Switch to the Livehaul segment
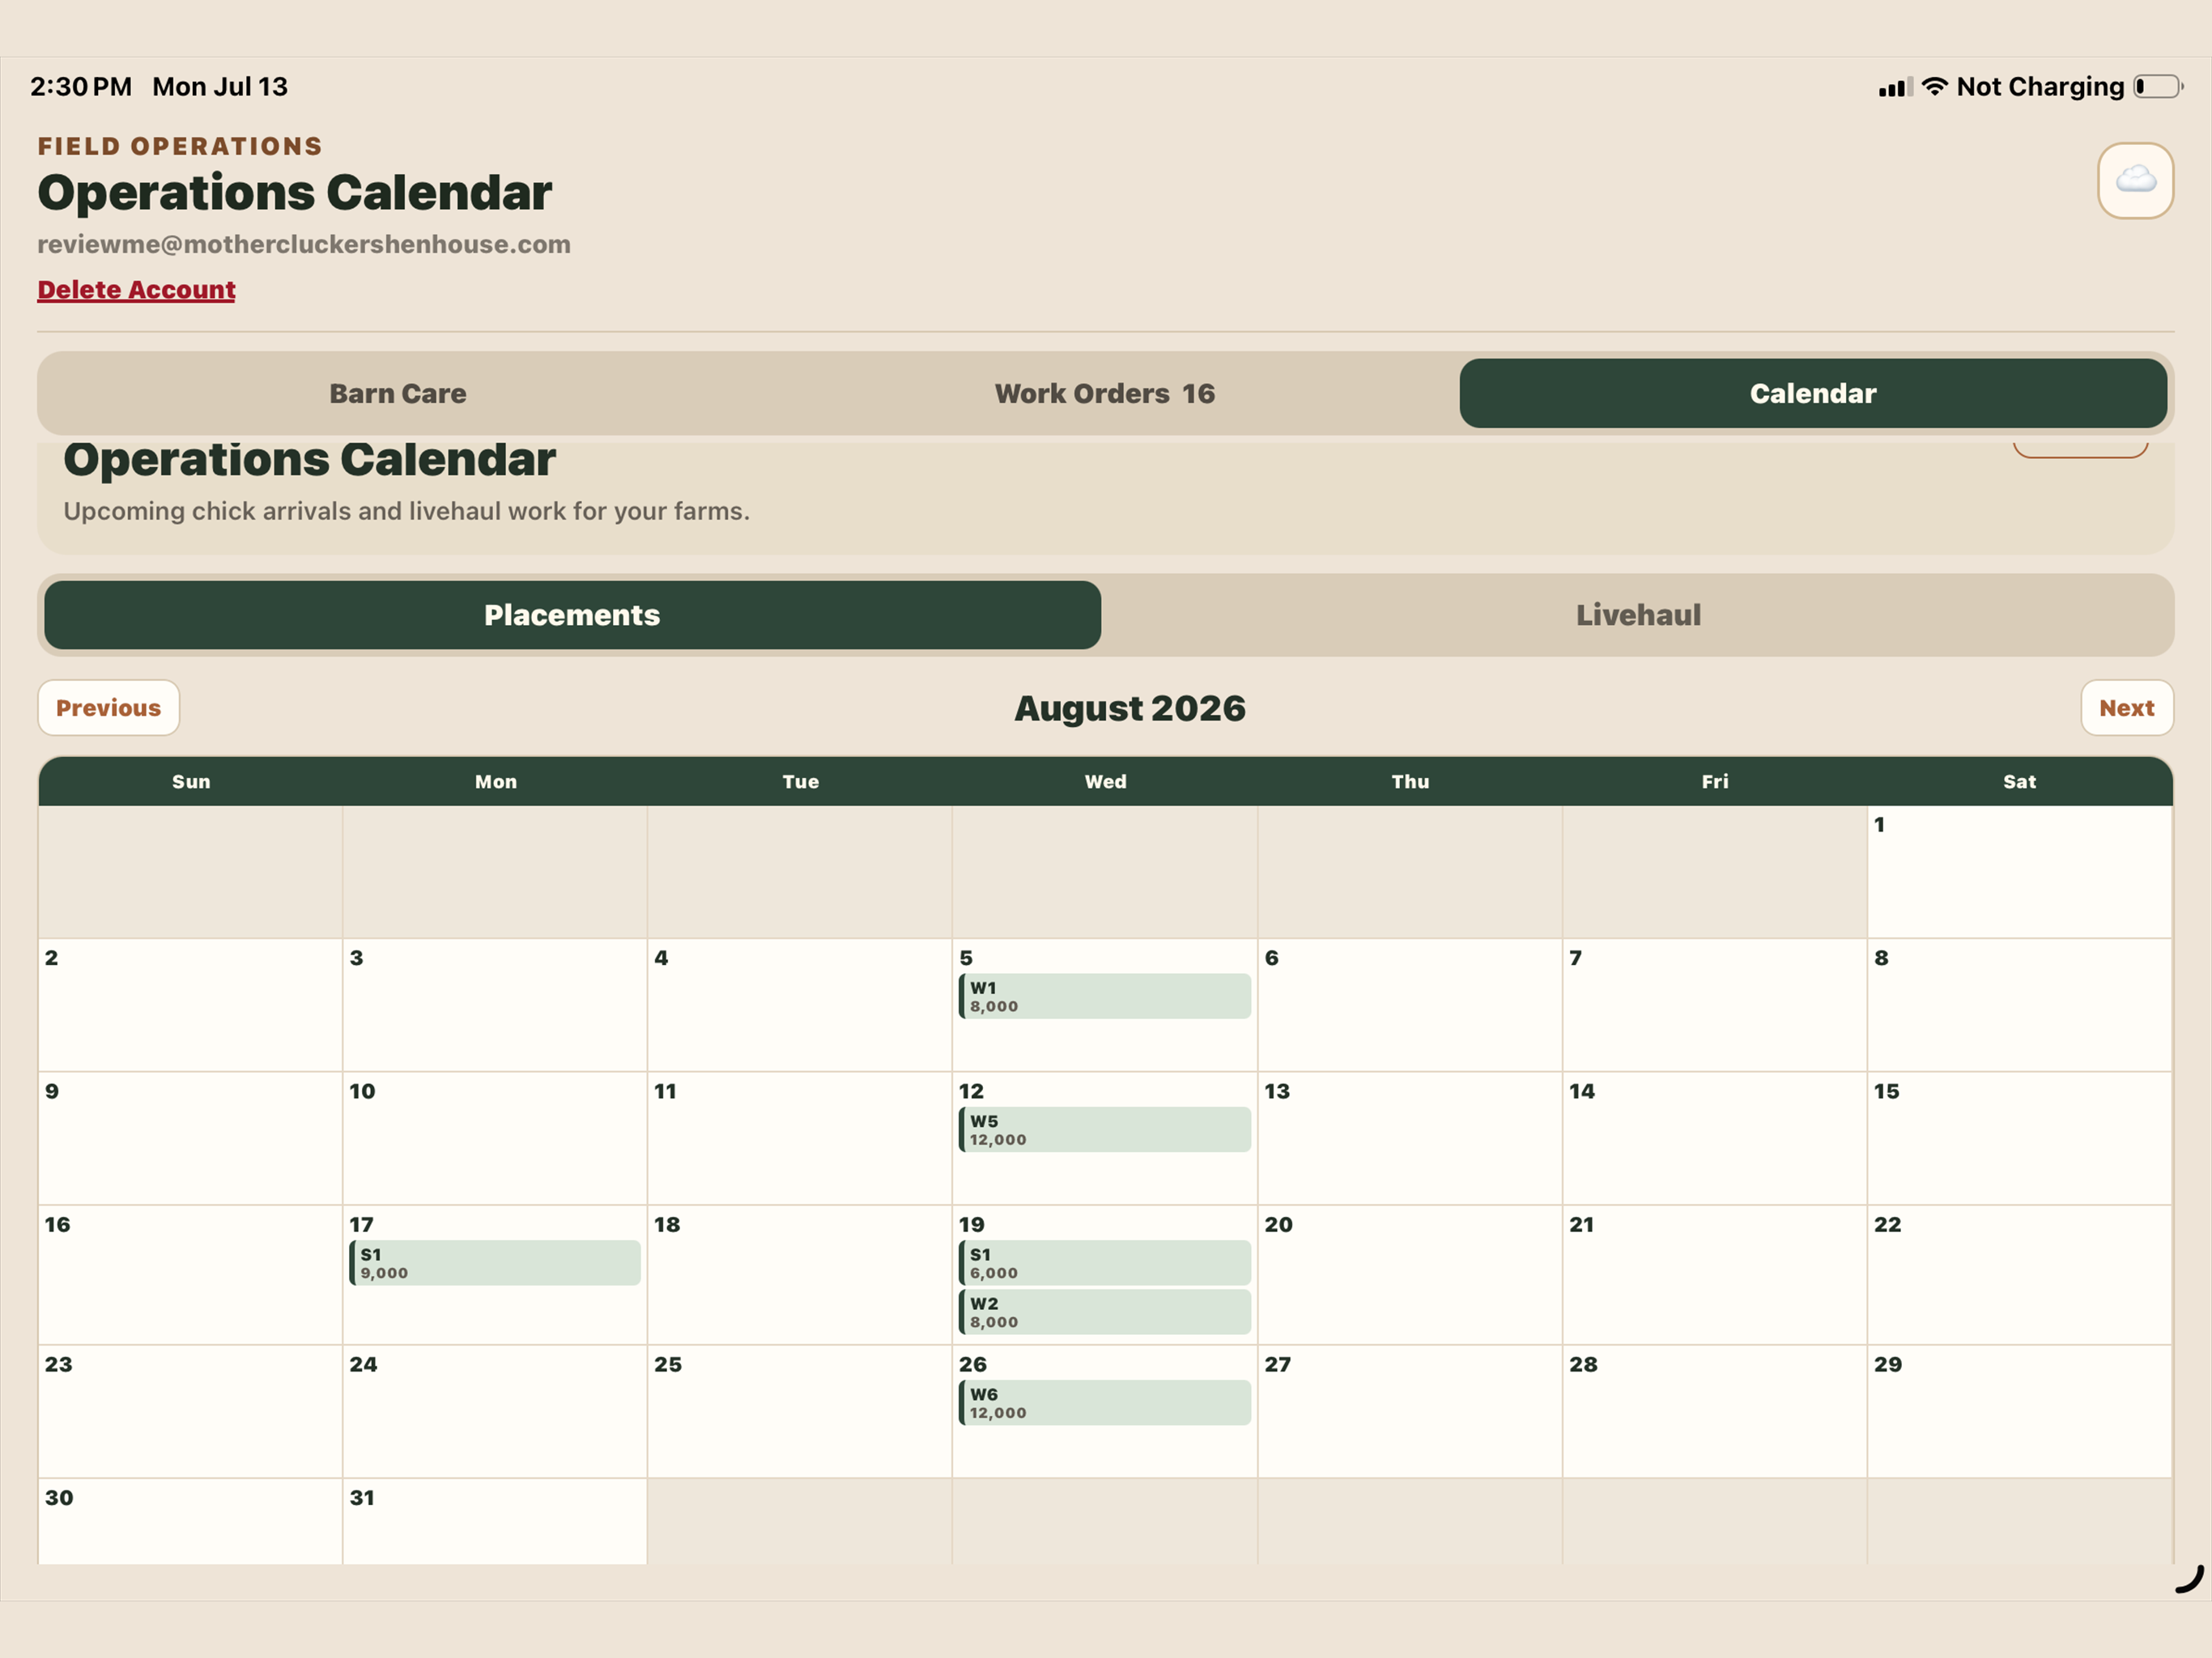Image resolution: width=2212 pixels, height=1658 pixels. pyautogui.click(x=1638, y=615)
